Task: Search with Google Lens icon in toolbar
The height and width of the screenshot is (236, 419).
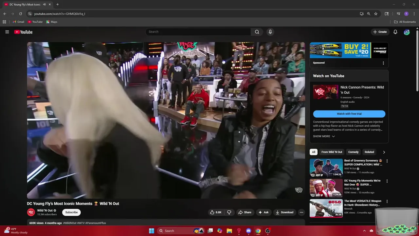Action: tap(387, 14)
